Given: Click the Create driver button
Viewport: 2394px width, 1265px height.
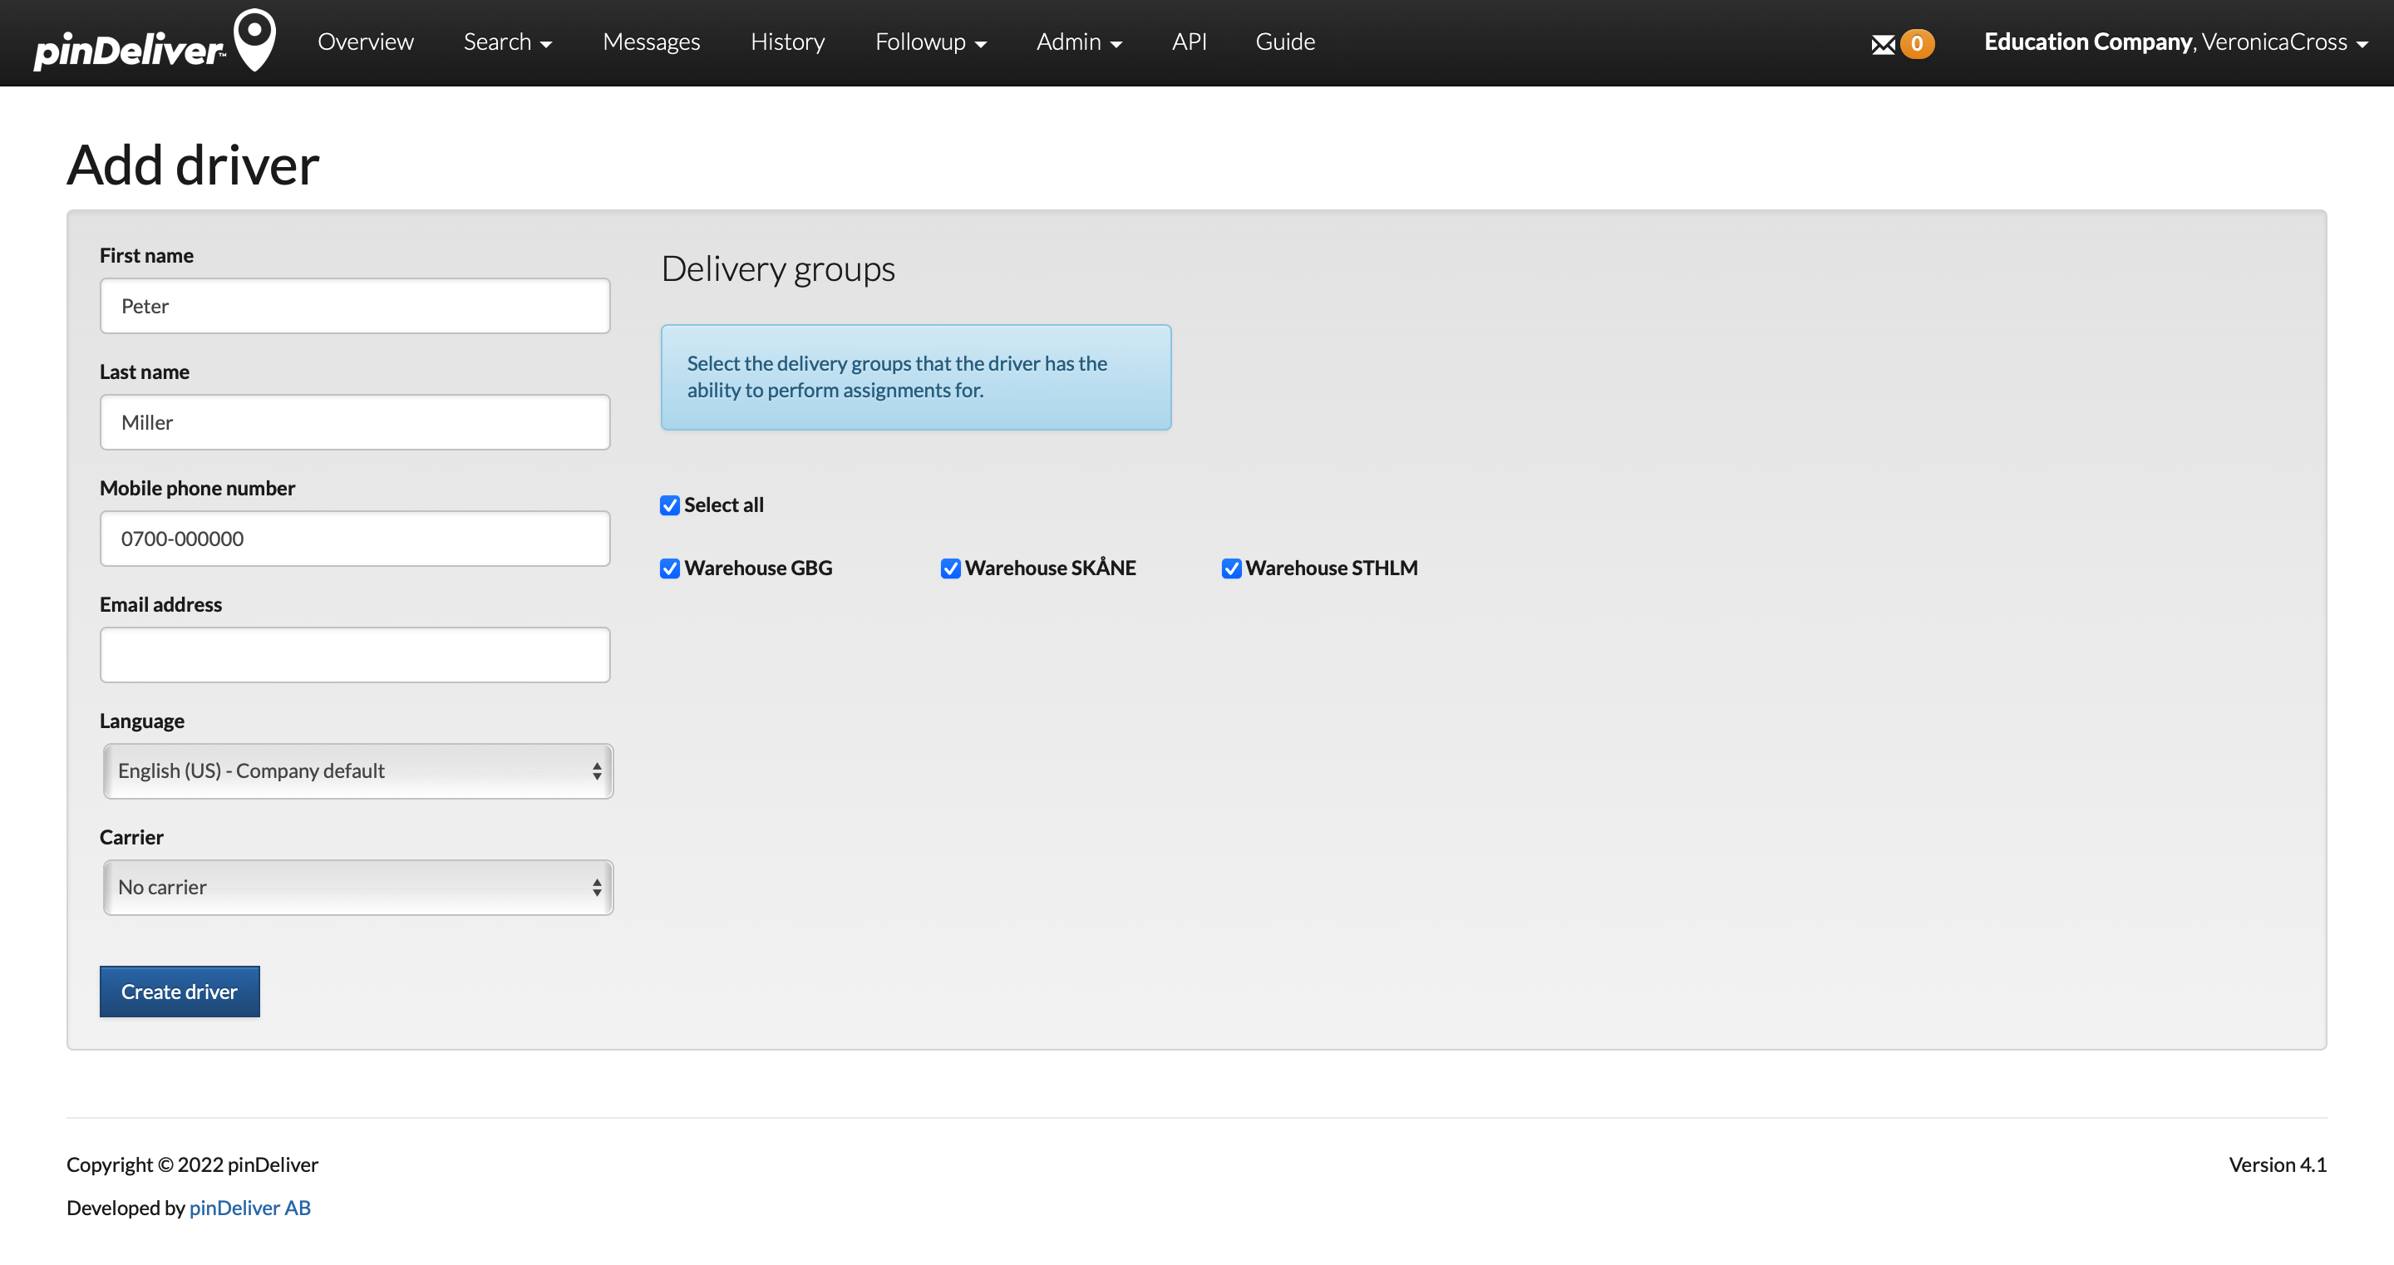Looking at the screenshot, I should (179, 991).
